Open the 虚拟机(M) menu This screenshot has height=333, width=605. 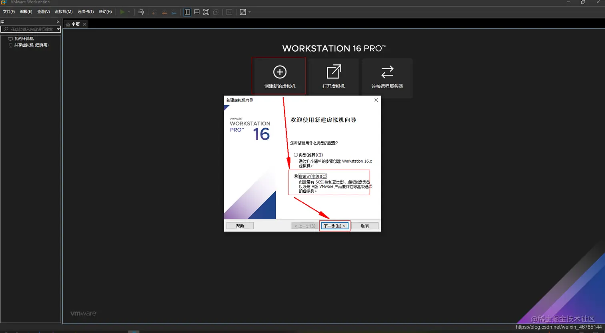click(x=63, y=11)
